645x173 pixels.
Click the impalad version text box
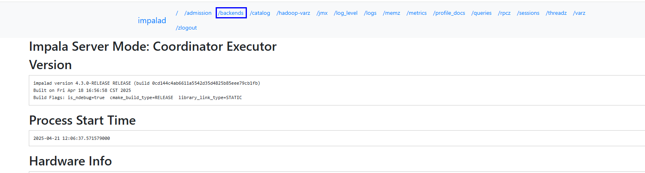click(x=337, y=90)
